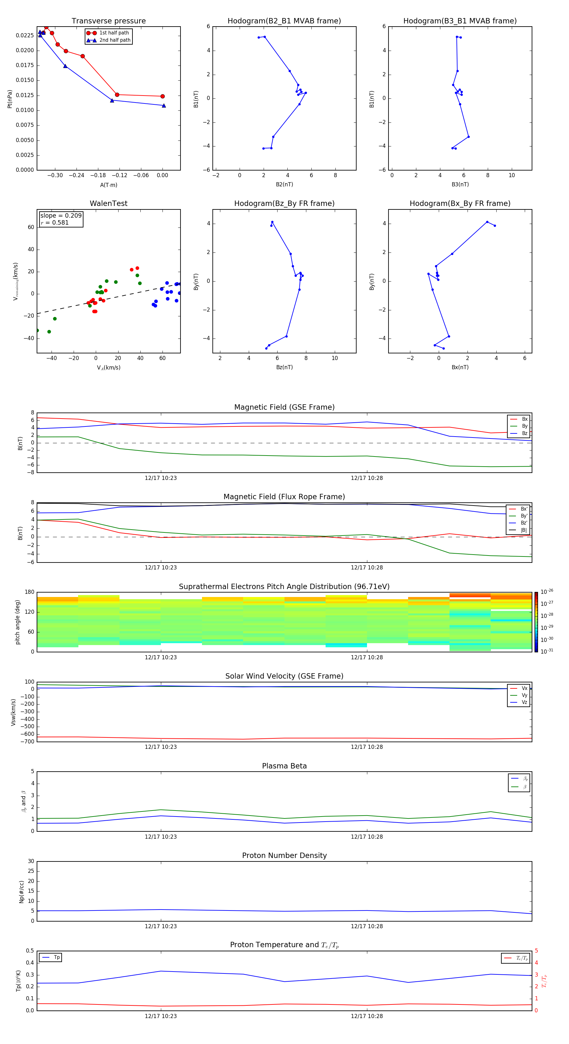Image resolution: width=569 pixels, height=1044 pixels.
Task: Click the 'B2(nT)' x-axis label
Action: coord(284,184)
